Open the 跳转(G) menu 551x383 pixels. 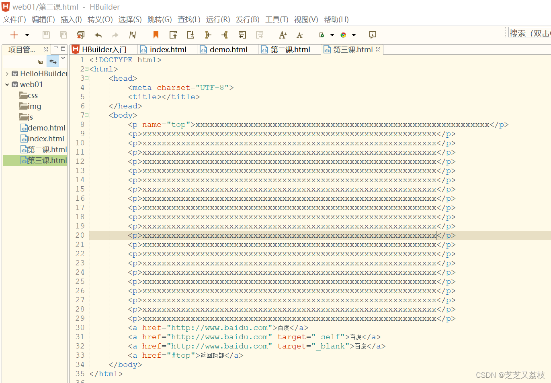pos(160,19)
